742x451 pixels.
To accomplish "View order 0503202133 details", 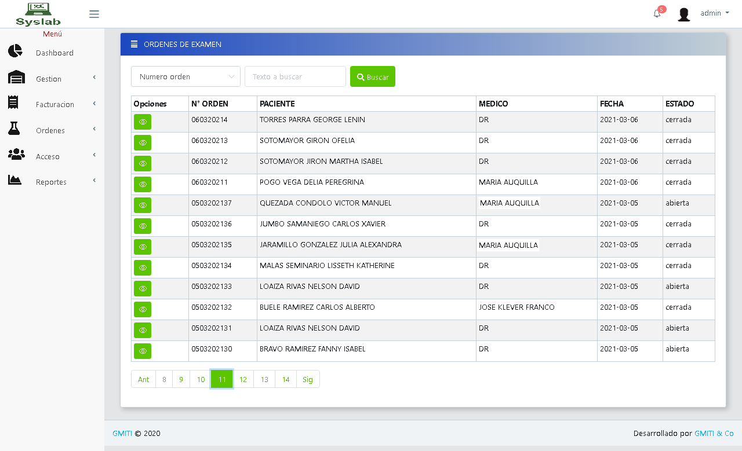I will [x=143, y=288].
